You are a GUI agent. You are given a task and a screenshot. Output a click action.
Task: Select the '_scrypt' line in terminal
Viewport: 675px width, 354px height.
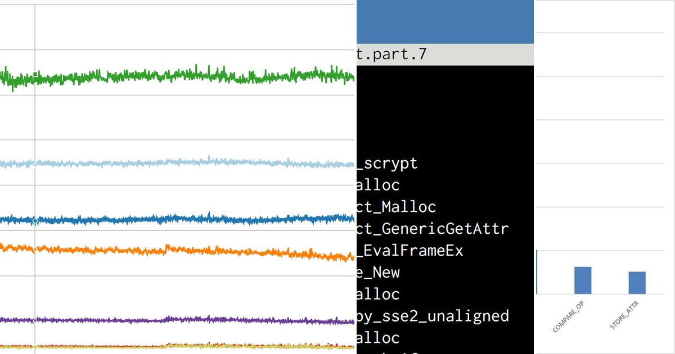(x=388, y=164)
